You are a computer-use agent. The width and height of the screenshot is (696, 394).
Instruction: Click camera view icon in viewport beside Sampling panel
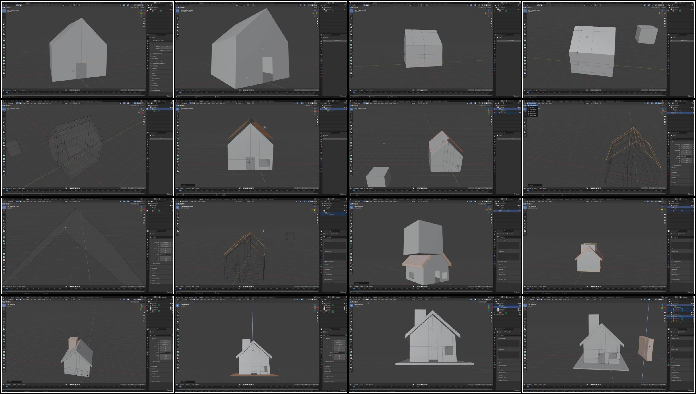[x=144, y=24]
